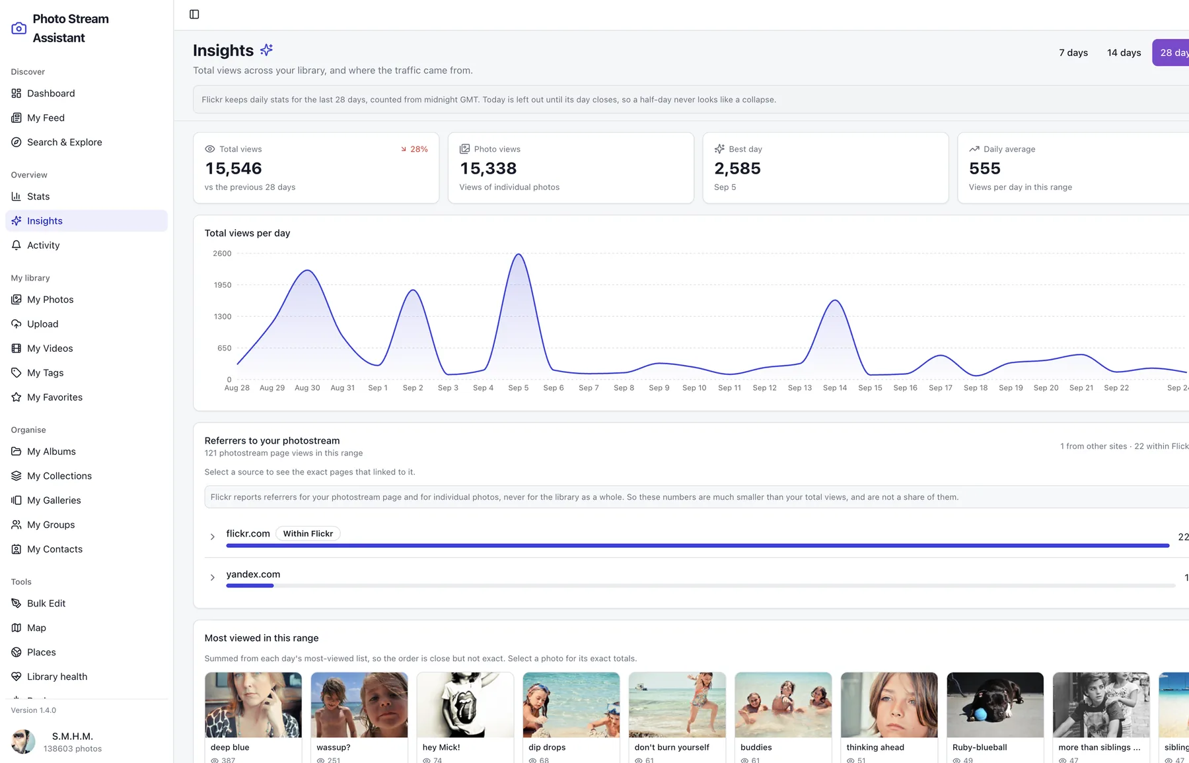Open My Galleries in sidebar
Image resolution: width=1189 pixels, height=763 pixels.
[87, 500]
